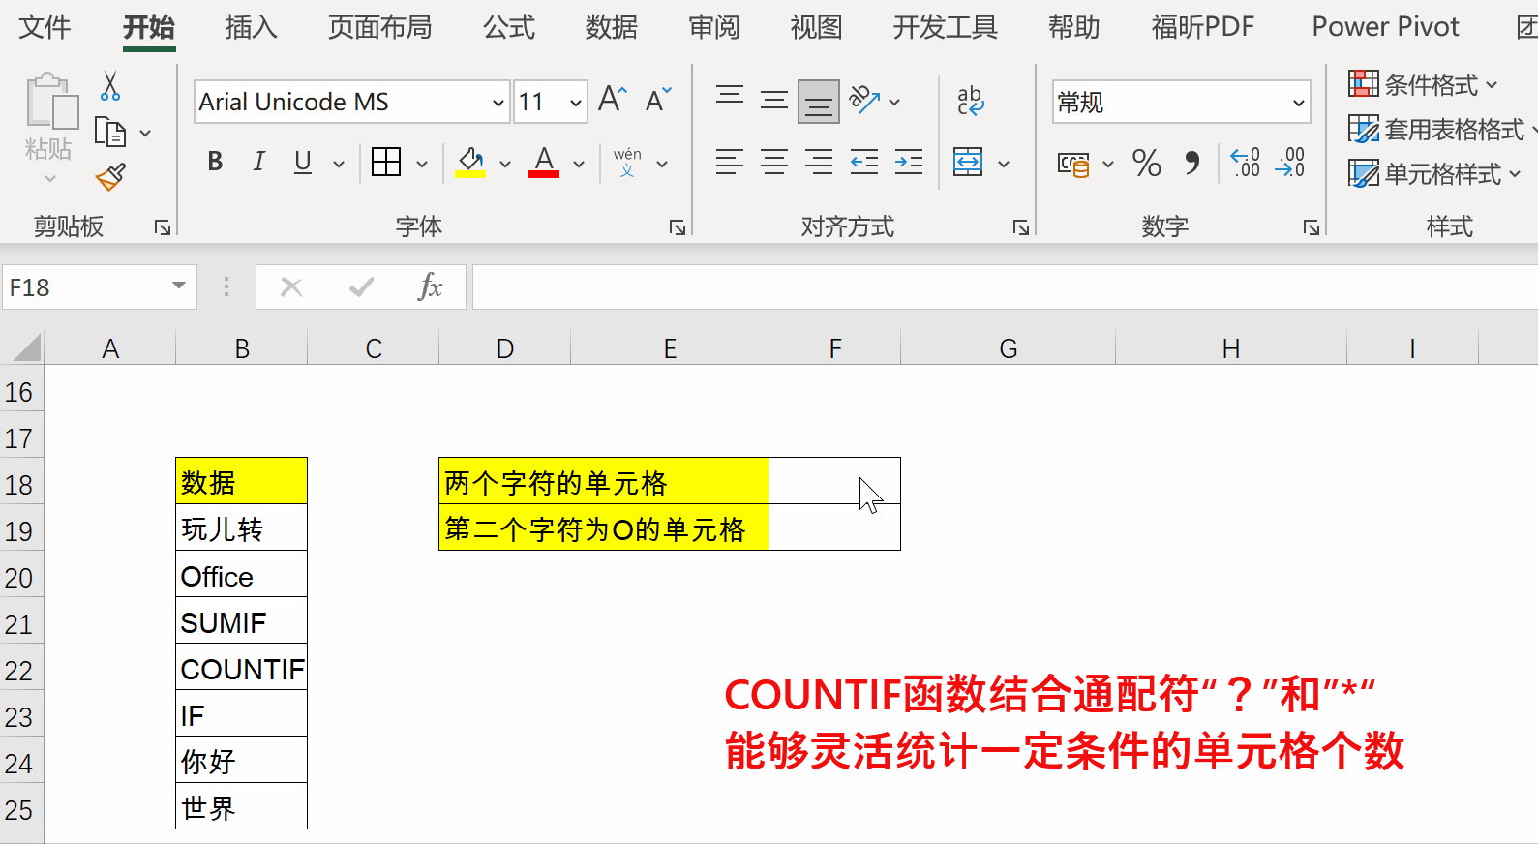The image size is (1538, 844).
Task: Open the font settings dialog launcher
Action: click(677, 227)
